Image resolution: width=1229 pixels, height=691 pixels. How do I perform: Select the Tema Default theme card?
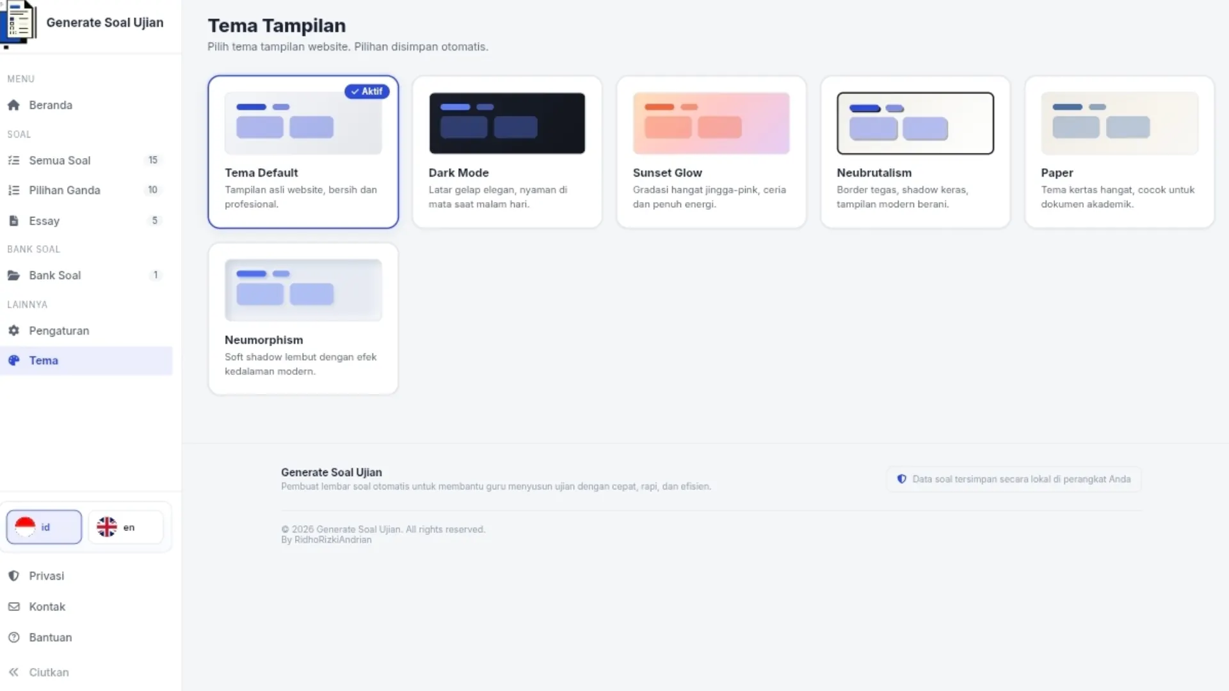(x=303, y=152)
